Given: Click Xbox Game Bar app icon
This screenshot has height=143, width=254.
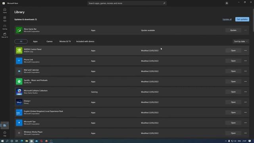Looking at the screenshot, I should tap(19, 30).
